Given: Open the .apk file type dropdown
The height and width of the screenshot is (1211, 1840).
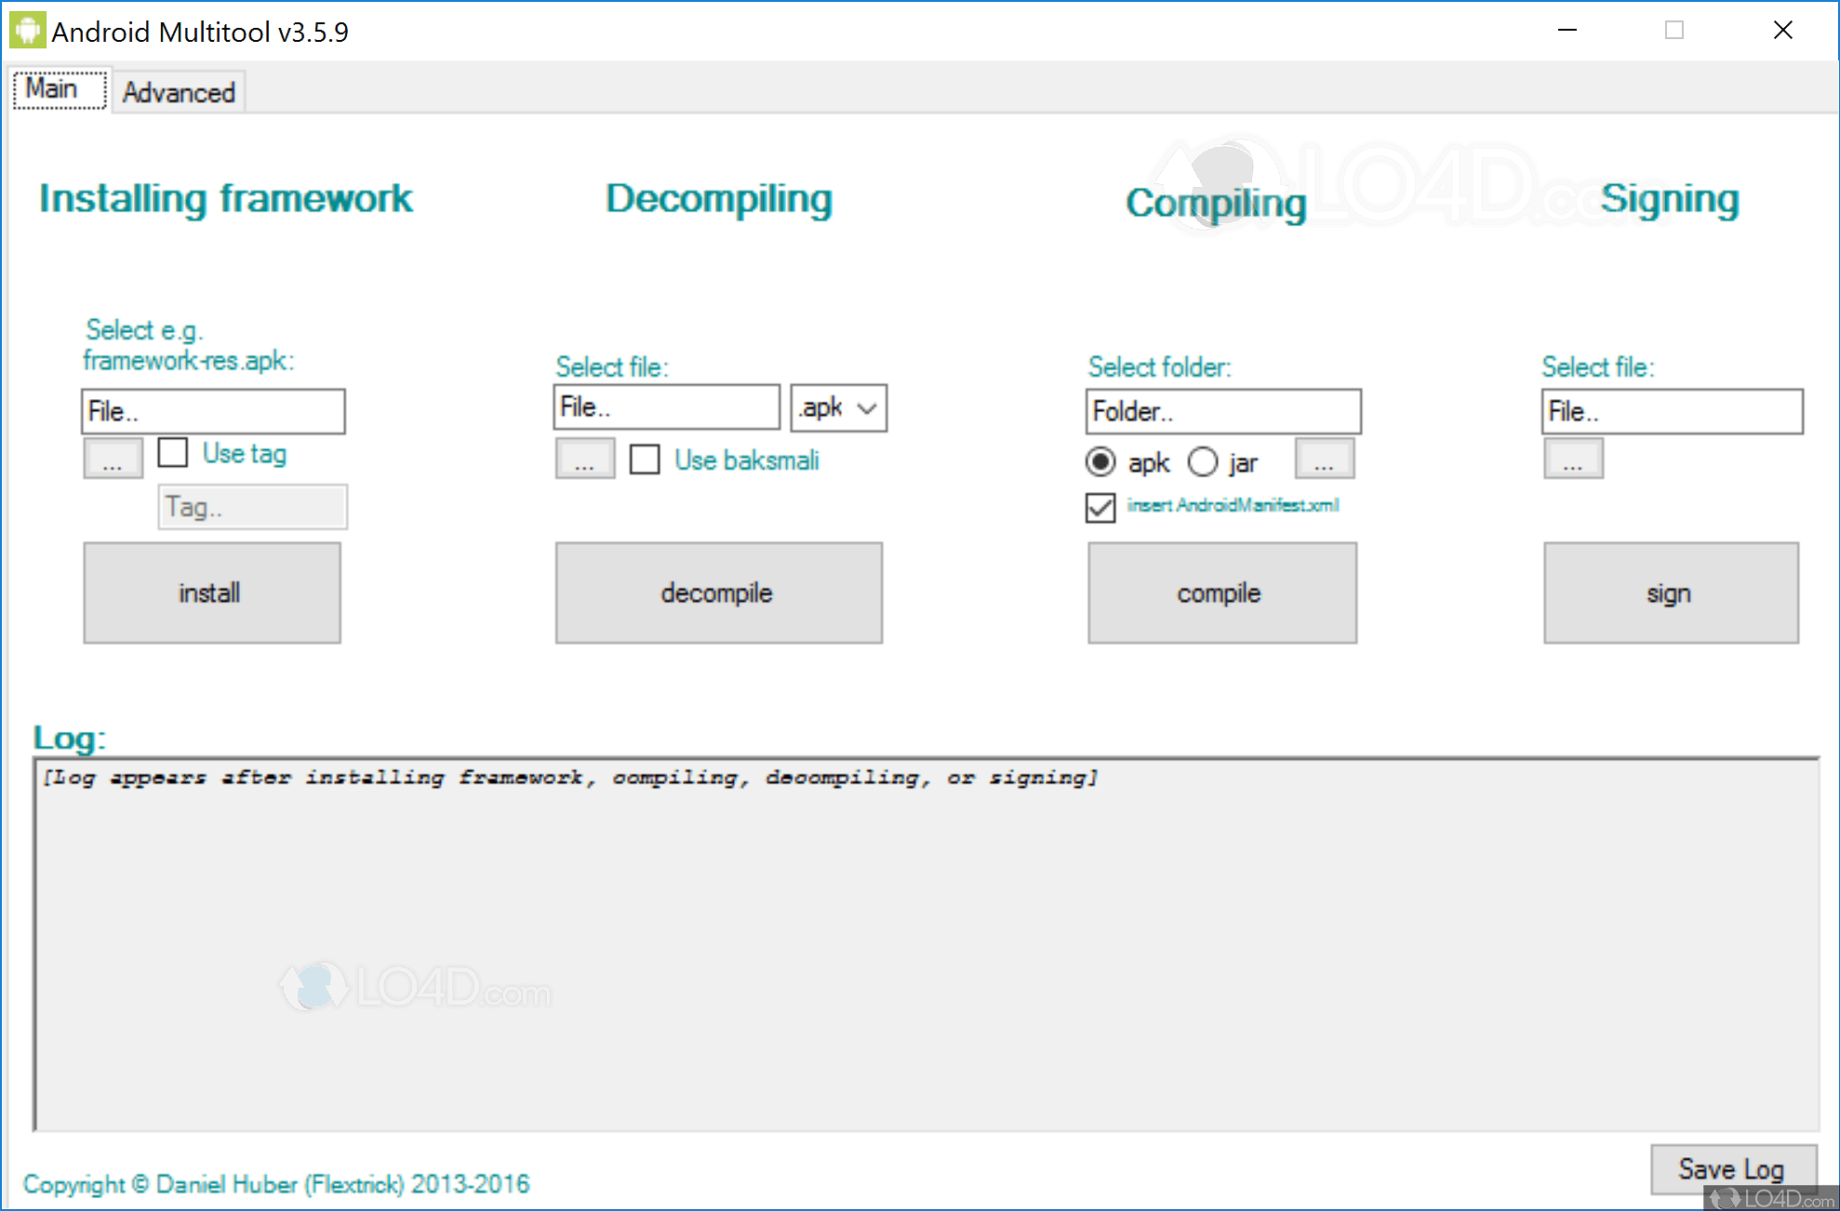Looking at the screenshot, I should pyautogui.click(x=838, y=408).
